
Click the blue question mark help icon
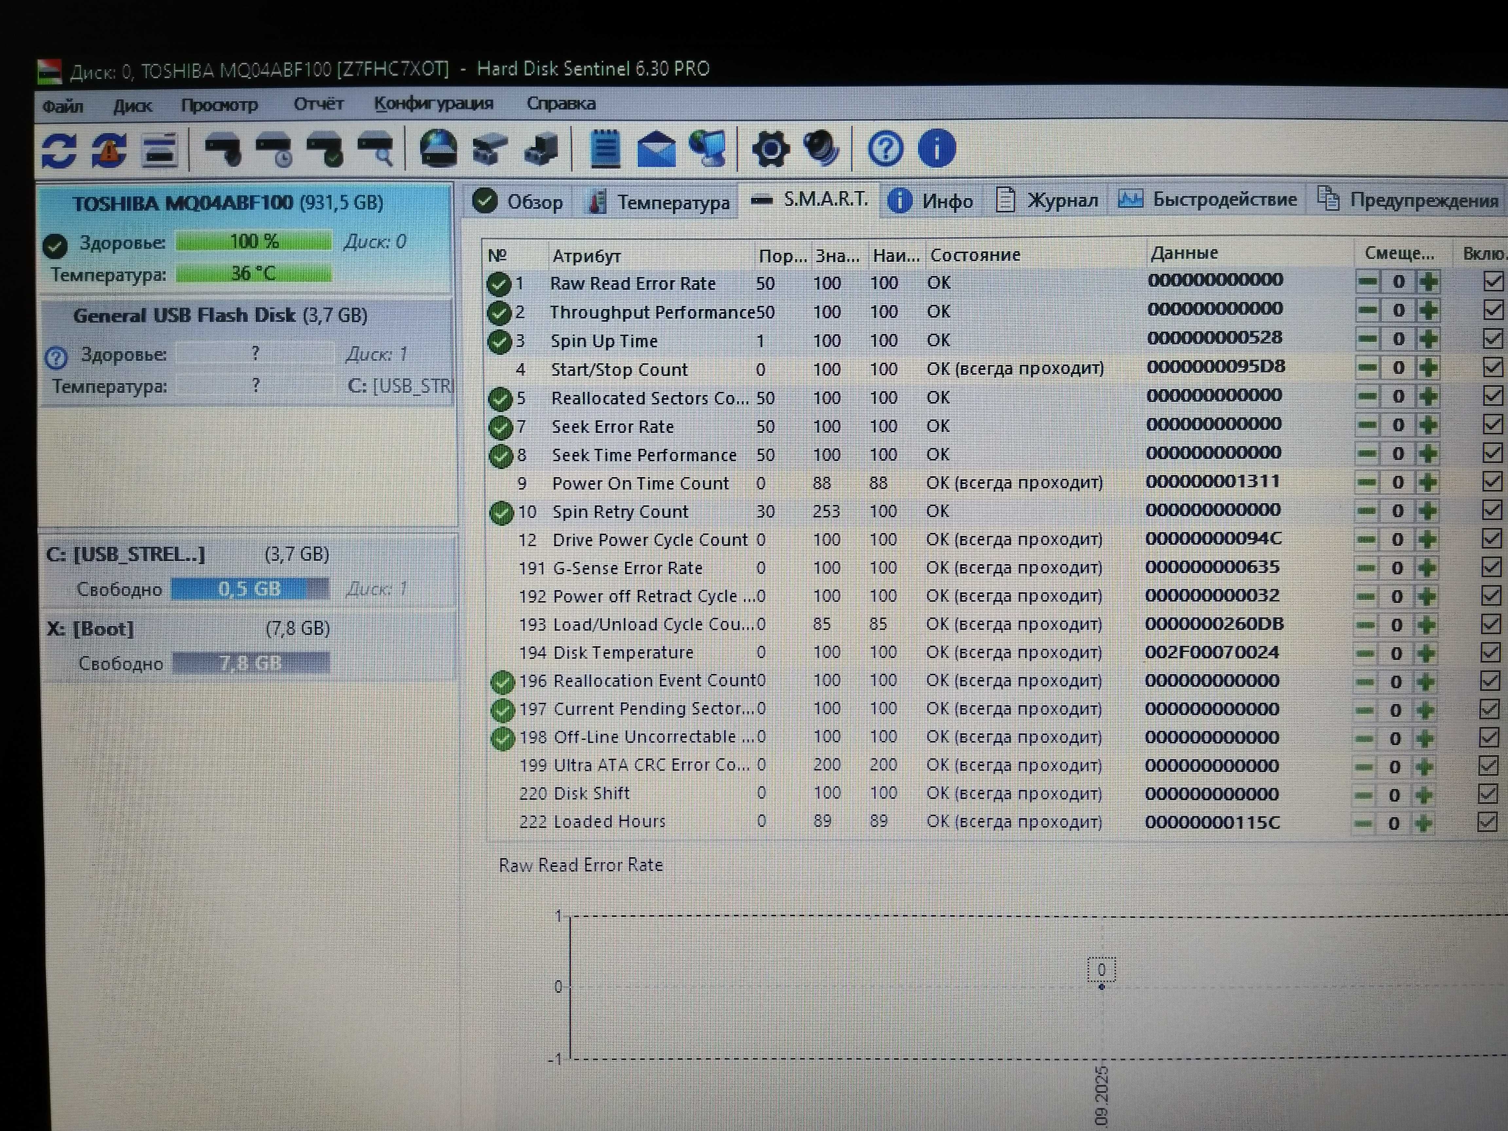click(x=886, y=148)
